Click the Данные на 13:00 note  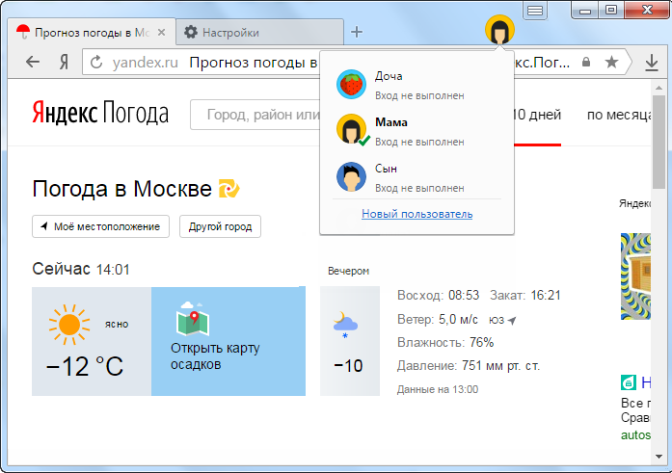(438, 389)
